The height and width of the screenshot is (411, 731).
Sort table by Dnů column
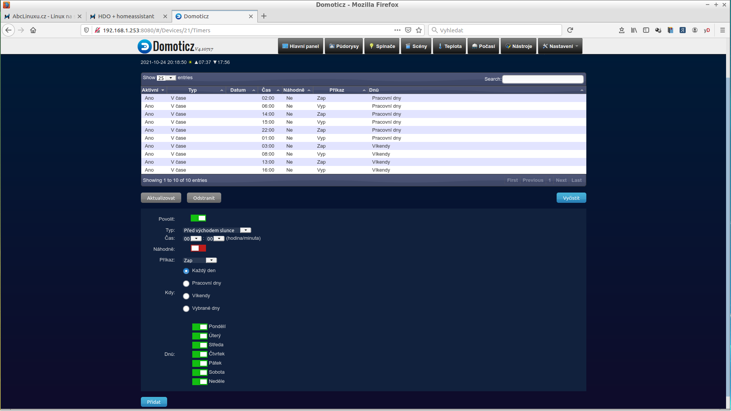[x=477, y=90]
